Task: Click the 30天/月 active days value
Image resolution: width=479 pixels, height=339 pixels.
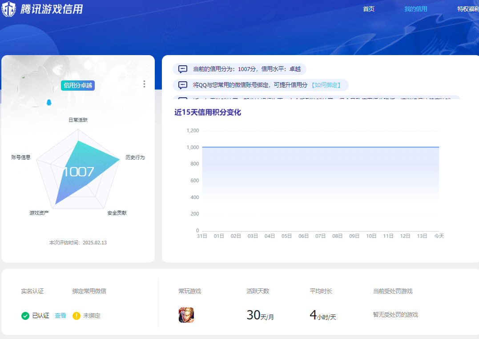Action: (260, 315)
